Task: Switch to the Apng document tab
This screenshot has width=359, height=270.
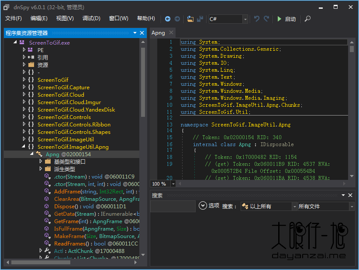Action: point(158,33)
